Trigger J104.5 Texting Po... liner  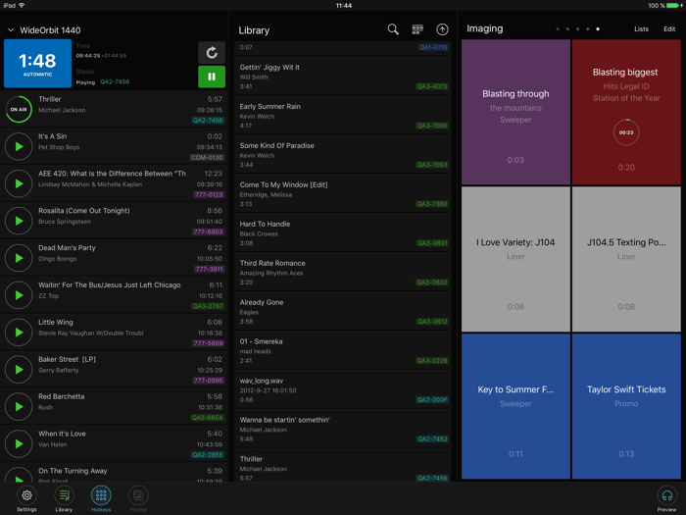626,259
